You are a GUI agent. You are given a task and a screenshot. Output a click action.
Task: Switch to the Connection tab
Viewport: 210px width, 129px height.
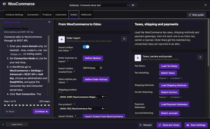click(x=33, y=15)
